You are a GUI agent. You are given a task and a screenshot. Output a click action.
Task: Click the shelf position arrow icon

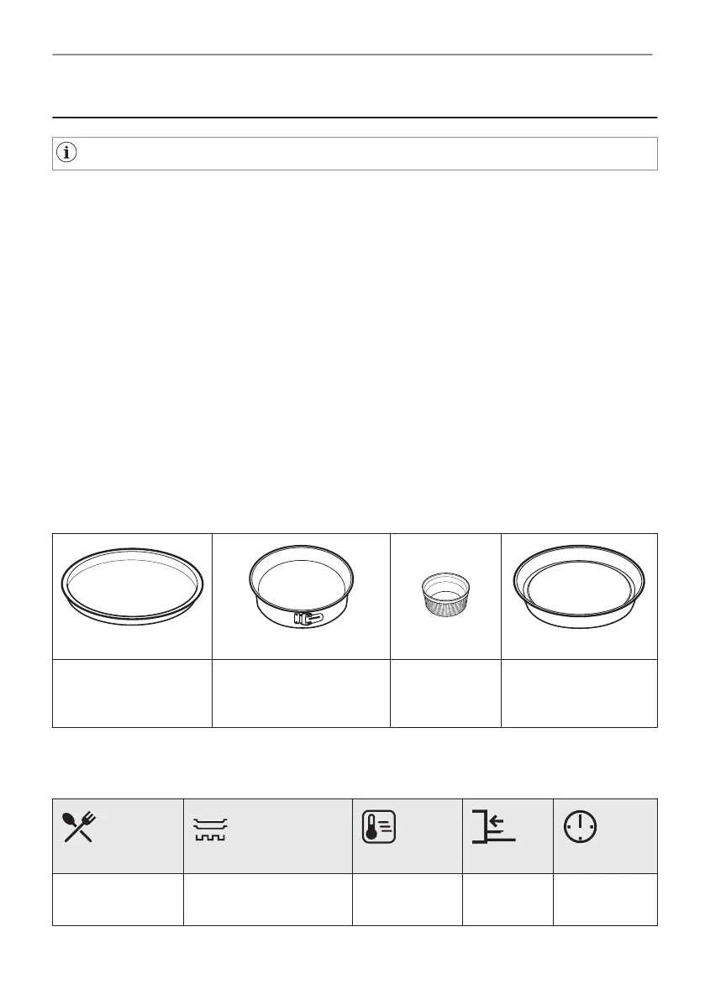[493, 826]
